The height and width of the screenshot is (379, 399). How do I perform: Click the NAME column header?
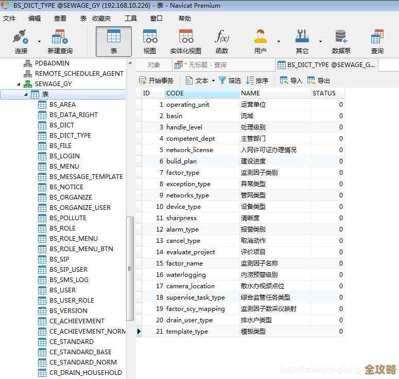click(x=275, y=93)
